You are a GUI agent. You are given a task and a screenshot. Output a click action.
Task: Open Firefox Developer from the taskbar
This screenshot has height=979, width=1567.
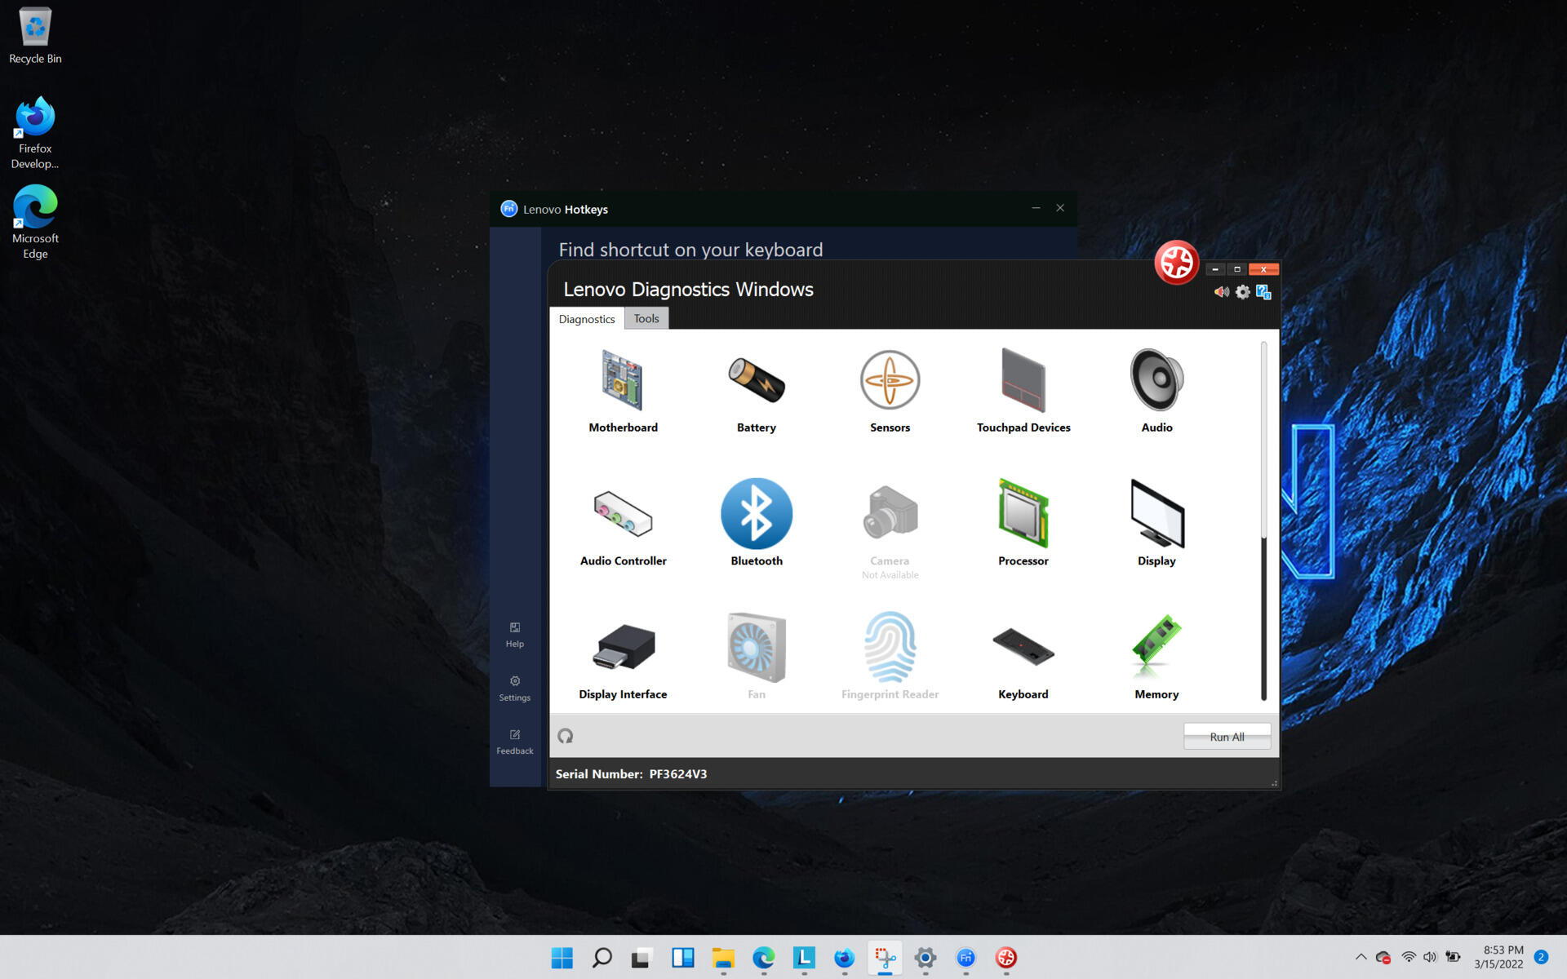point(844,958)
